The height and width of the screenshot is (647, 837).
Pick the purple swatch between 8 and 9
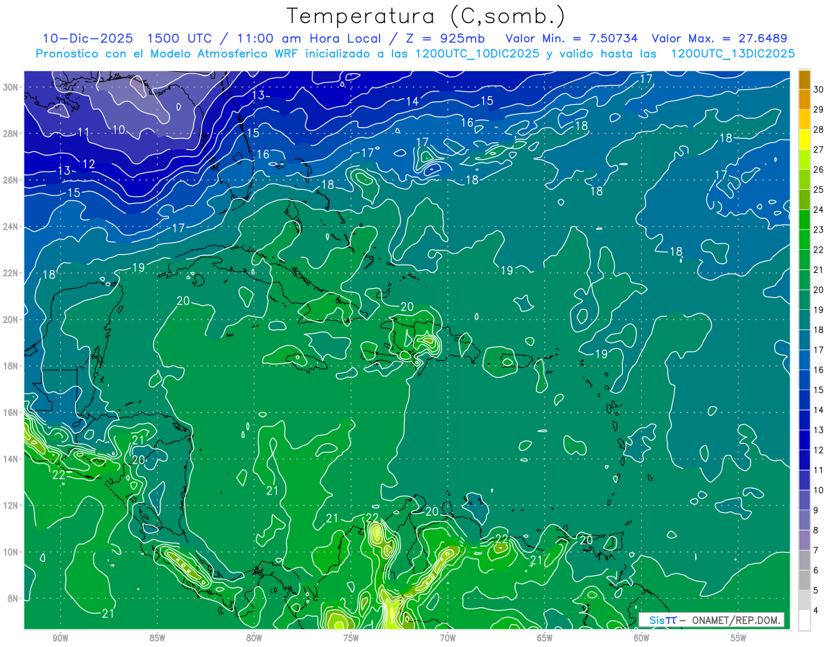(x=804, y=520)
